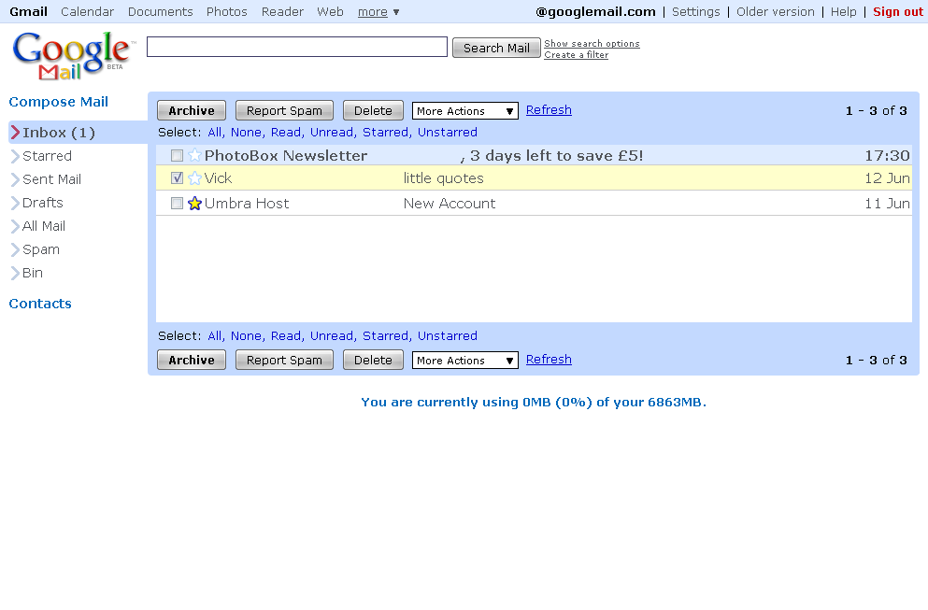Select Unread in bottom Select row
Screen dimensions: 928x610
[x=334, y=335]
